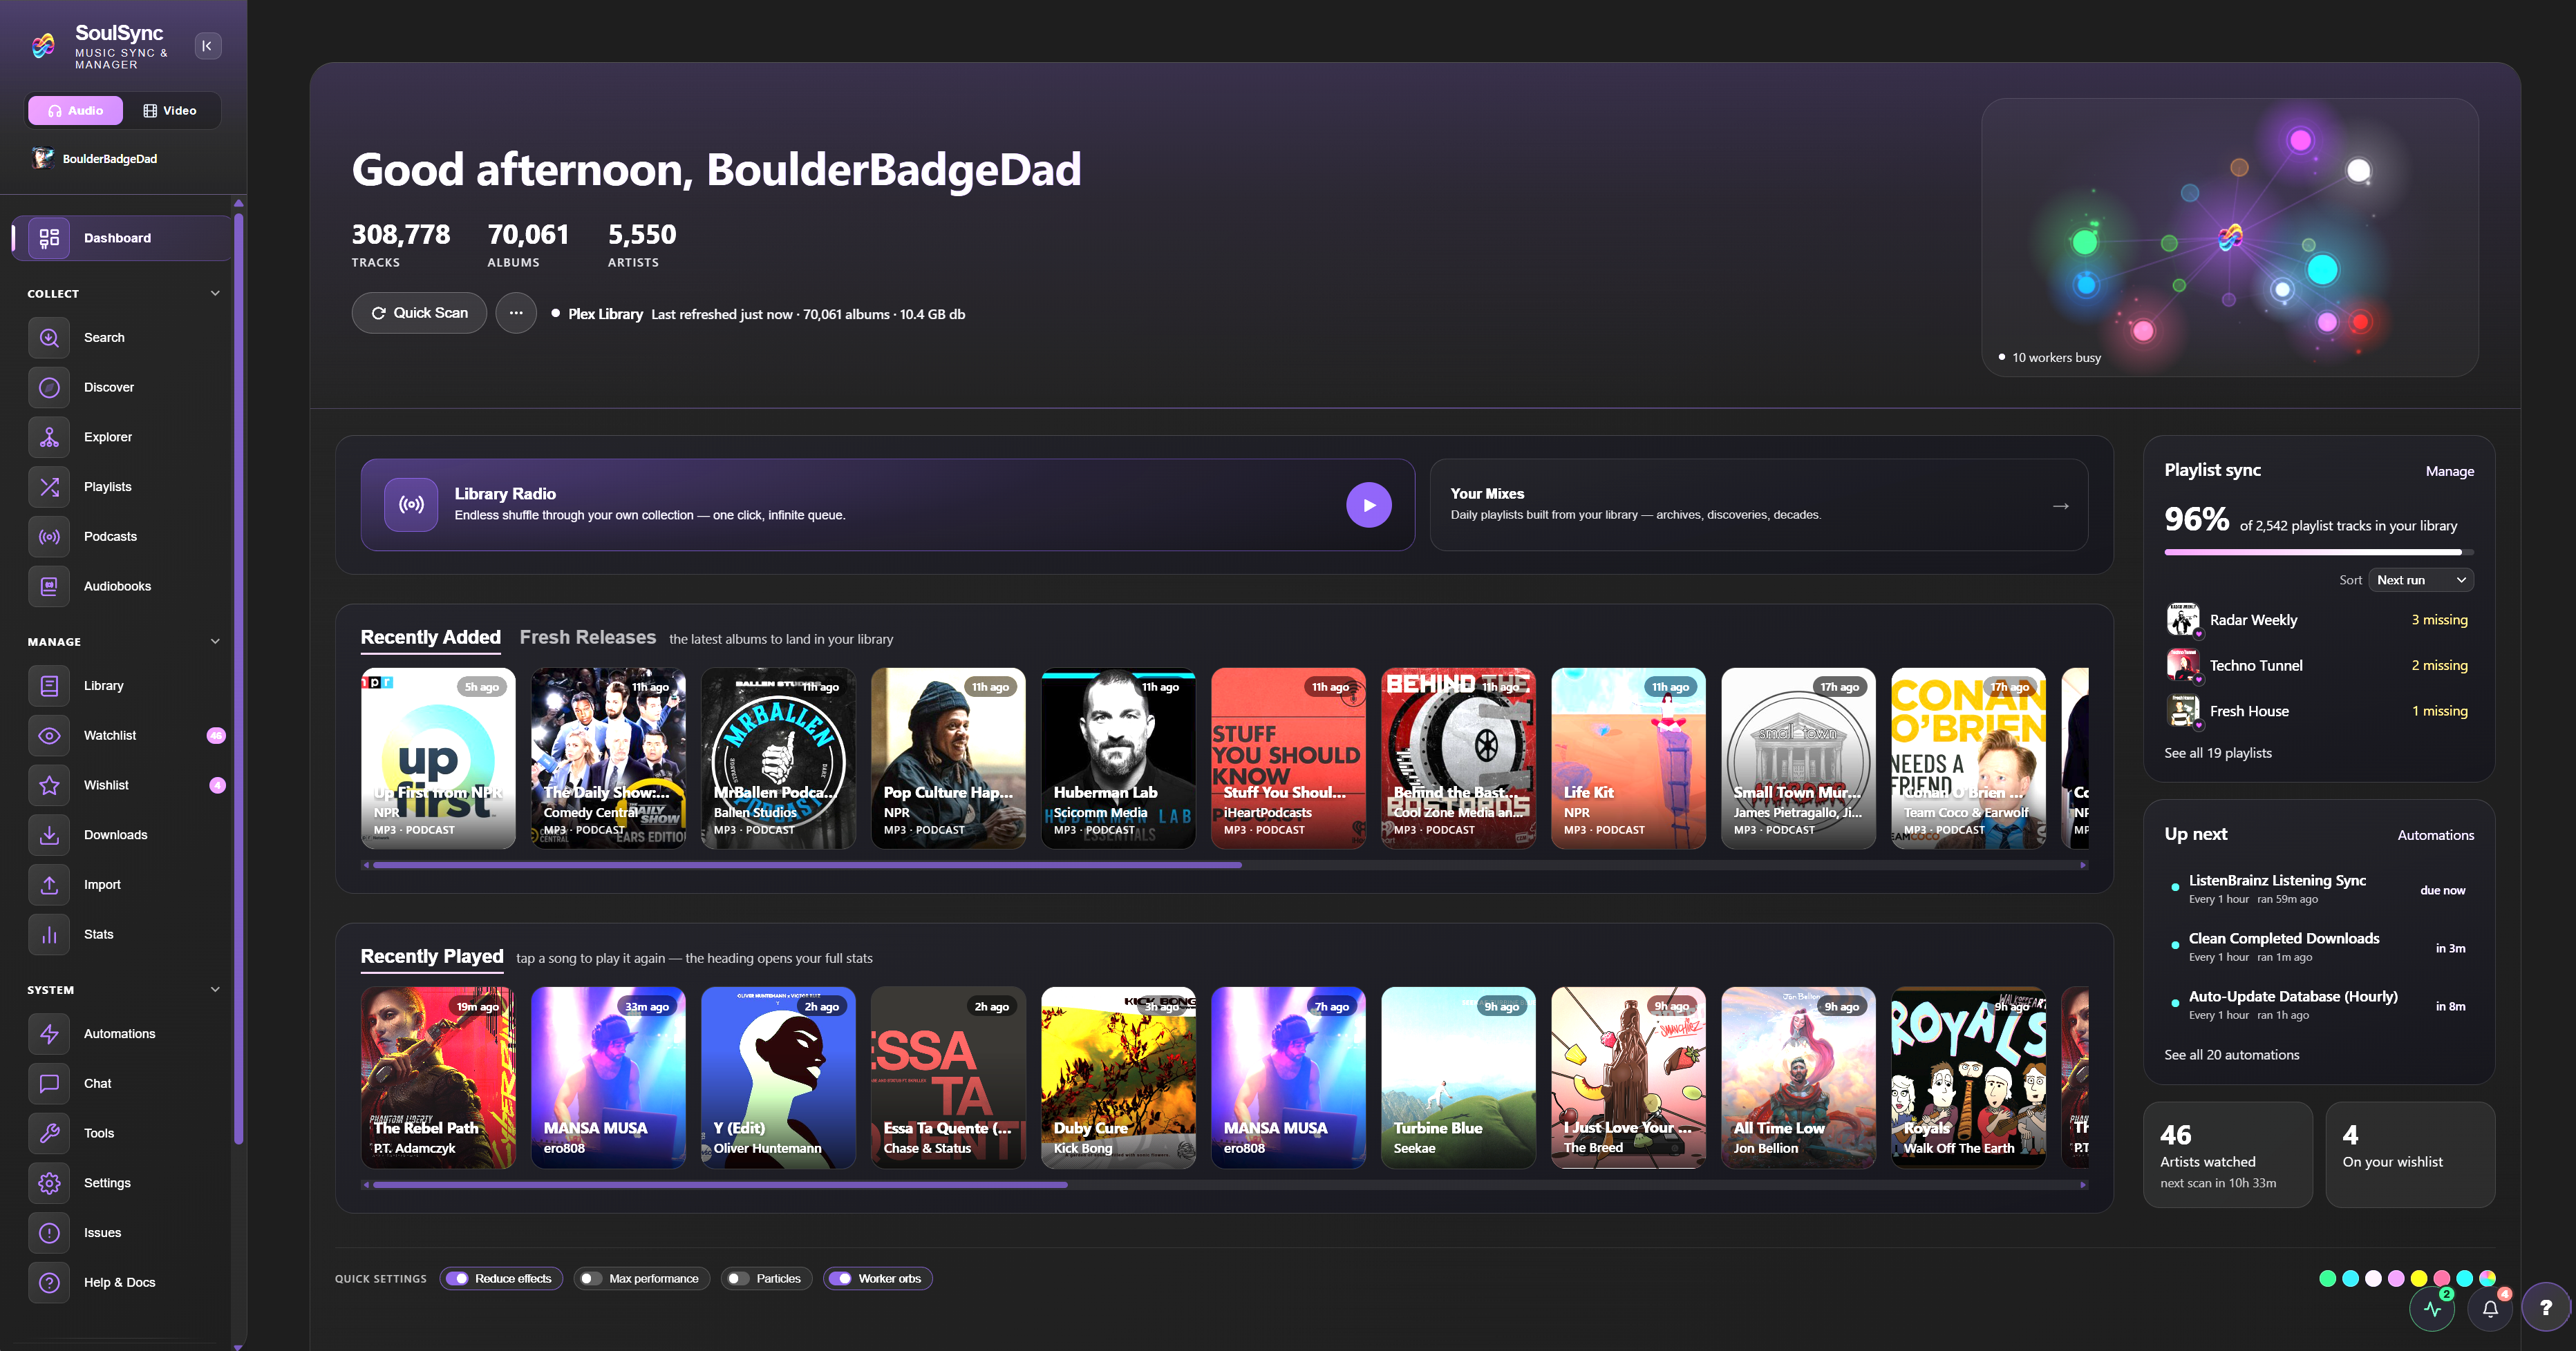Go to Playlists via shuffle icon
Image resolution: width=2576 pixels, height=1351 pixels.
tap(49, 487)
